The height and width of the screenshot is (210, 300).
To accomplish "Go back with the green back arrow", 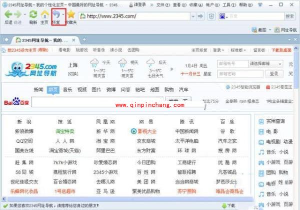I will click(8, 15).
